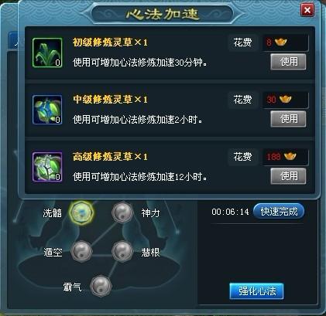326x316 pixels.
Task: Close the 心法加速 dialog
Action: tap(307, 10)
